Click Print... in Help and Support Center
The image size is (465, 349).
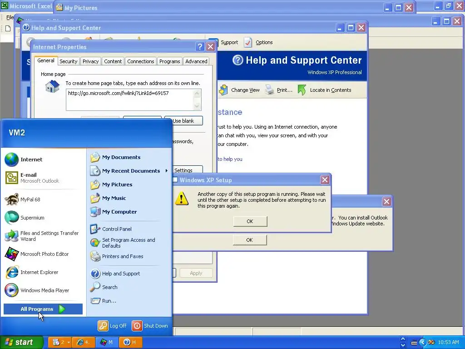click(279, 90)
